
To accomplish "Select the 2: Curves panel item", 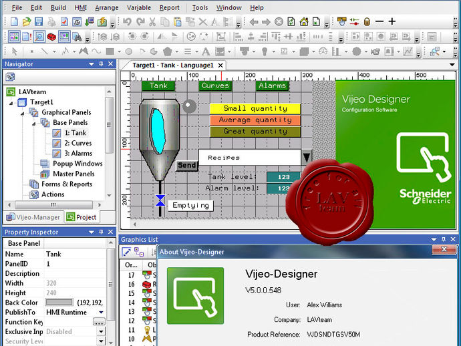I will (78, 143).
